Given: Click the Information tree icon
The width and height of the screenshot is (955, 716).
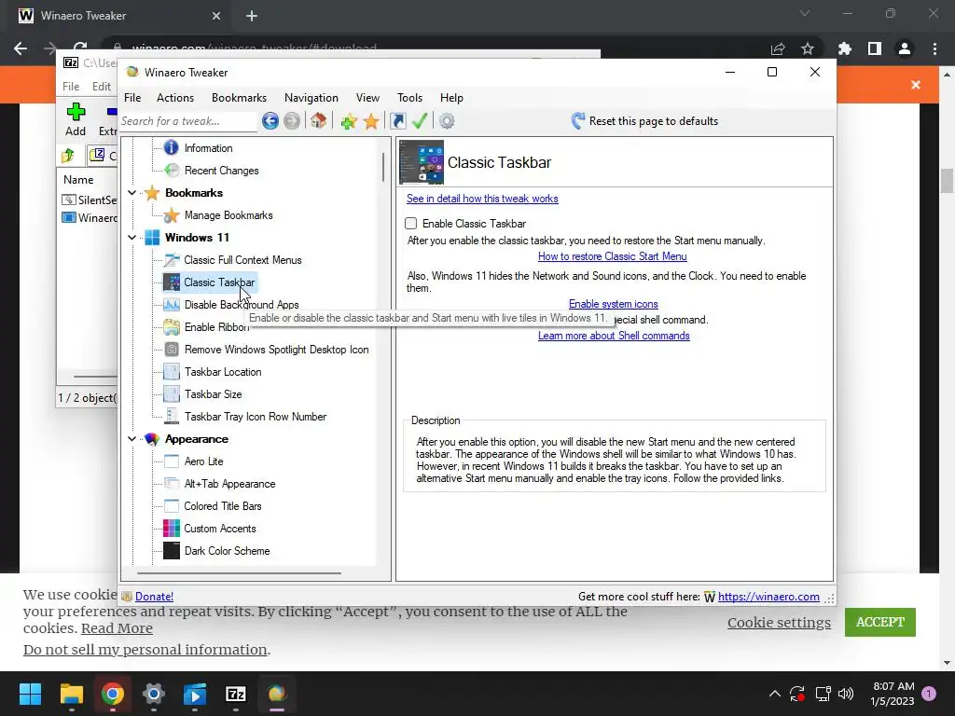Looking at the screenshot, I should (x=172, y=148).
